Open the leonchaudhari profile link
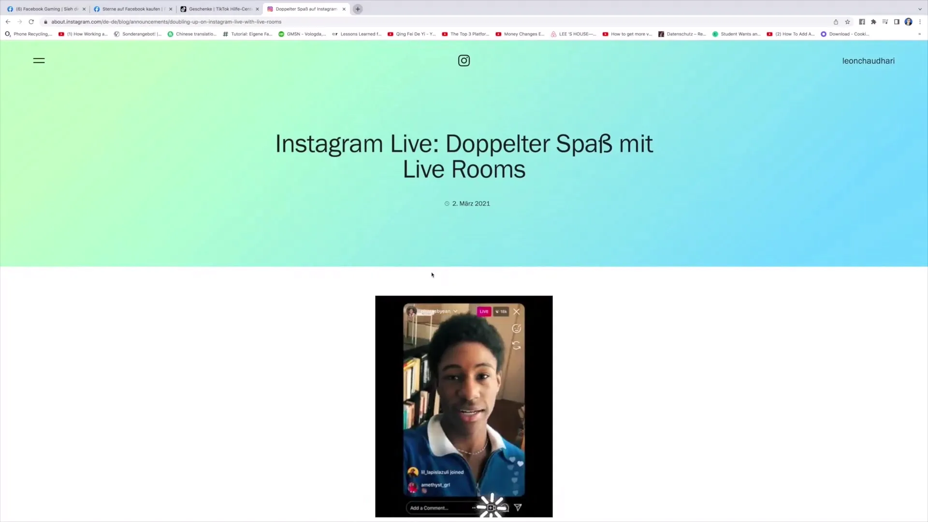This screenshot has width=928, height=522. click(868, 61)
